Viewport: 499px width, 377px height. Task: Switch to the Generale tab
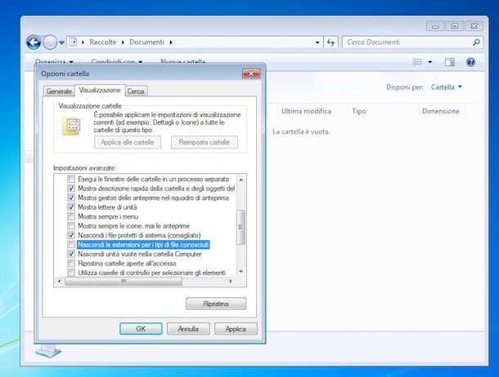point(59,91)
